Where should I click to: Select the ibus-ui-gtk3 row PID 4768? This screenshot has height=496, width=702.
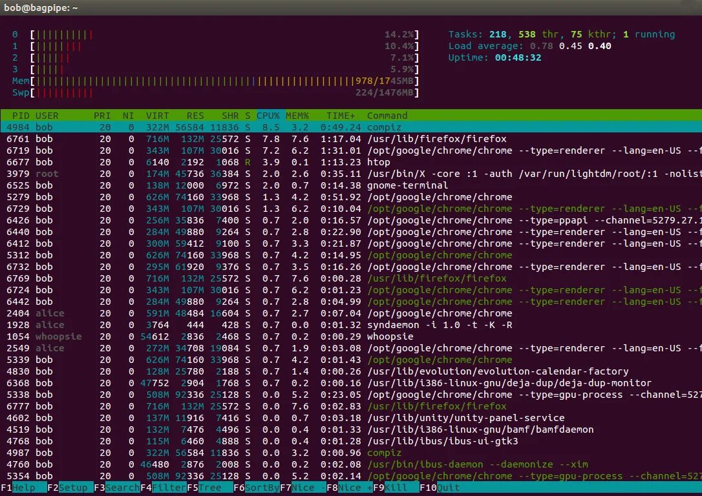(x=351, y=441)
